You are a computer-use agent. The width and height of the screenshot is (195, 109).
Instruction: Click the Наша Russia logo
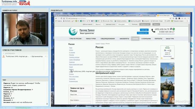[x=25, y=3]
